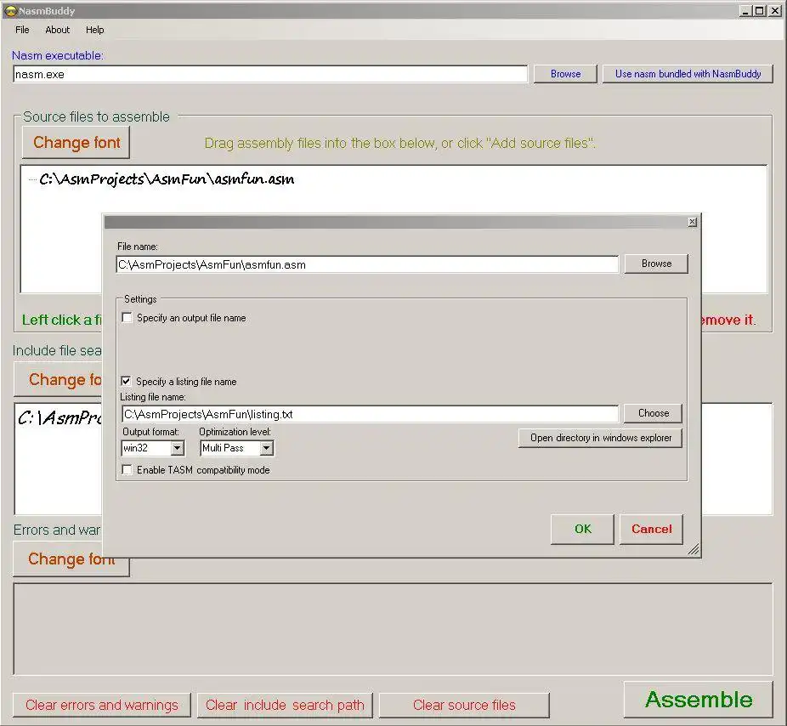Click Clear include search path

[285, 705]
